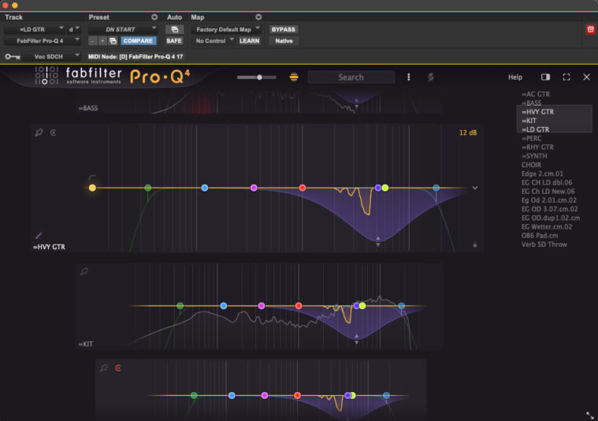Image resolution: width=598 pixels, height=421 pixels.
Task: Click the pin icon in the =HVY GTR panel
Action: point(39,132)
